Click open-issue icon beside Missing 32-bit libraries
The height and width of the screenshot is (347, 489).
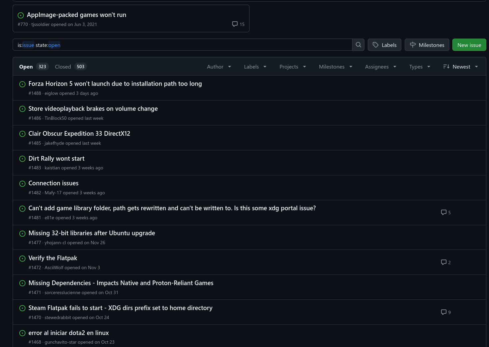pyautogui.click(x=22, y=234)
